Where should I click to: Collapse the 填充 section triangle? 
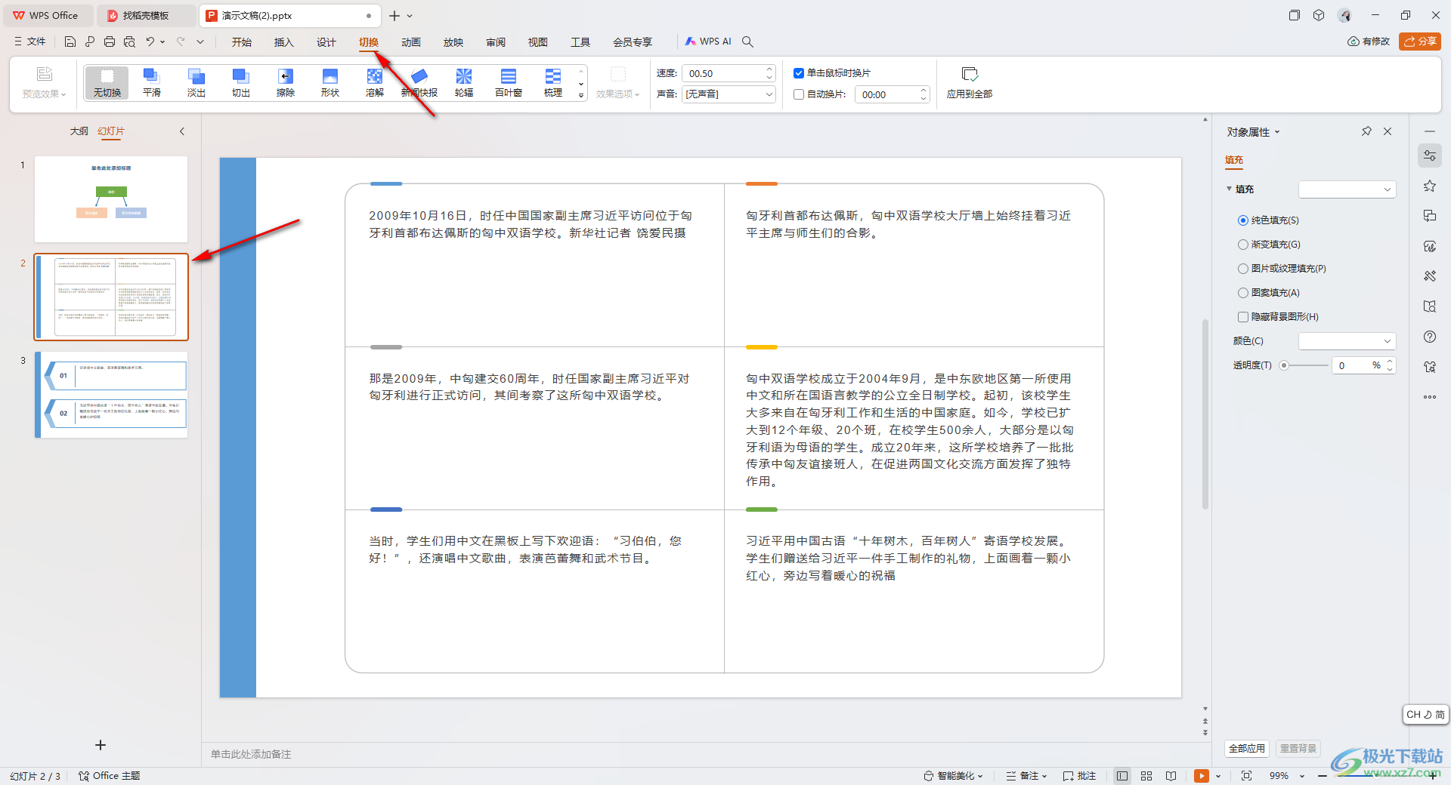click(x=1230, y=189)
